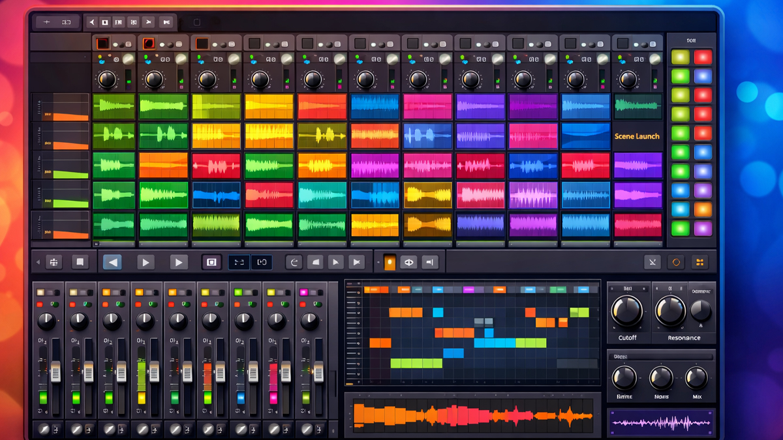Click the plus icon in the top-left toolbar
783x440 pixels.
coord(46,22)
